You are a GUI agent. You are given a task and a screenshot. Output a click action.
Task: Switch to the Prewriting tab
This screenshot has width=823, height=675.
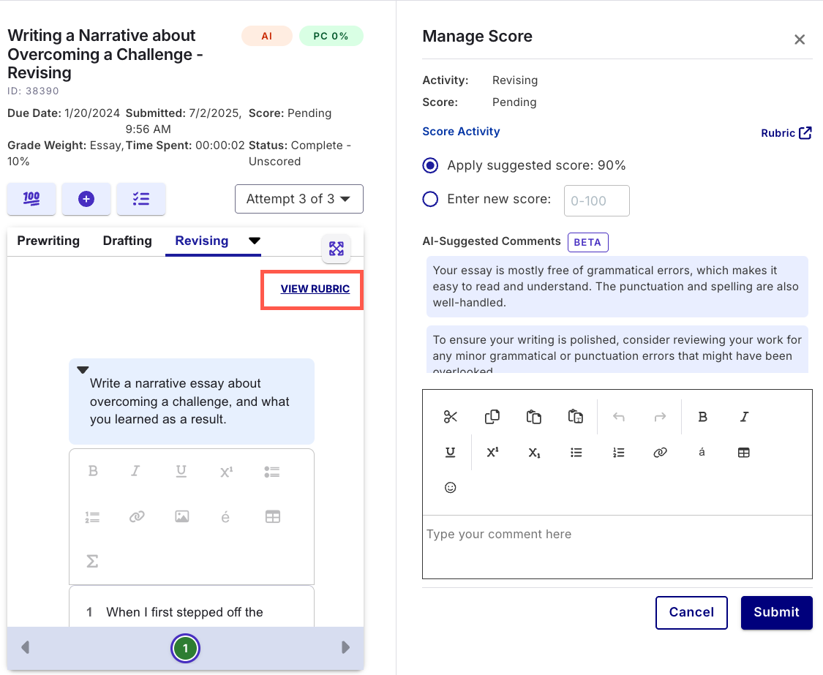(x=48, y=241)
